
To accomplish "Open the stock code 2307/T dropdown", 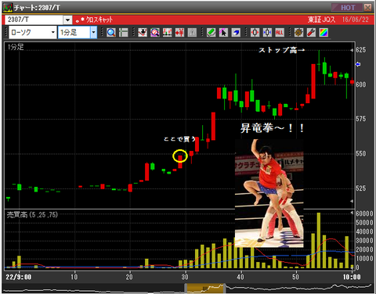I will point(67,20).
